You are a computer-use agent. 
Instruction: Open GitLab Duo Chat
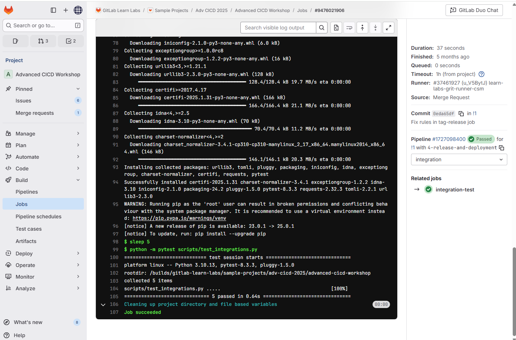point(474,10)
